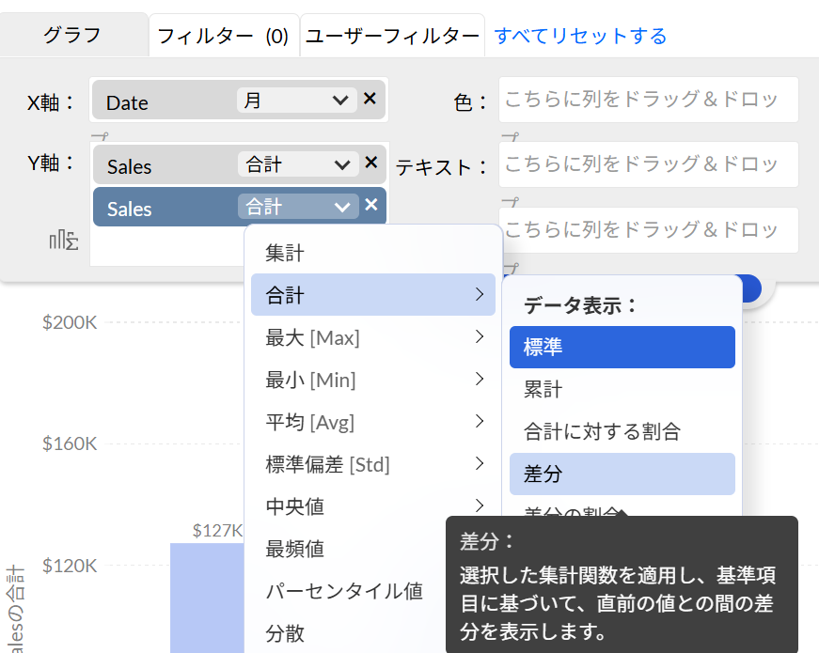The image size is (819, 653).
Task: Remove the Date column from X axis
Action: tap(370, 100)
